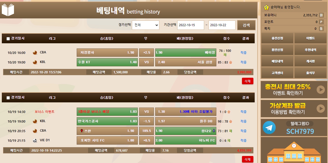328x163 pixels.
Task: Click the open book logo icon
Action: click(x=8, y=10)
